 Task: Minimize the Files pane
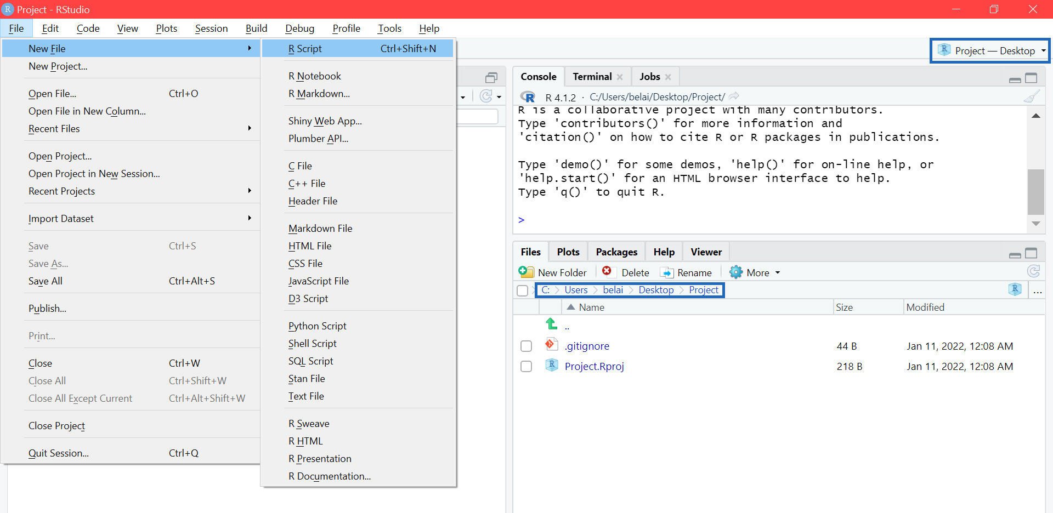(1015, 254)
